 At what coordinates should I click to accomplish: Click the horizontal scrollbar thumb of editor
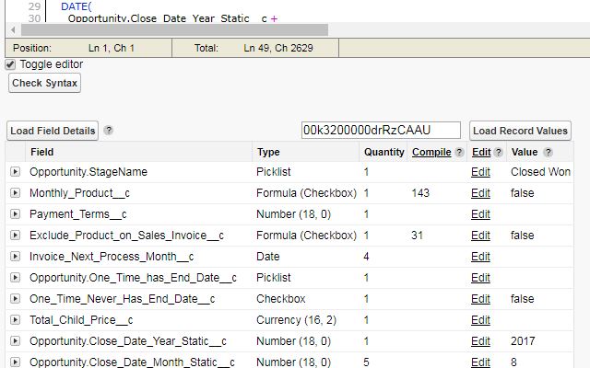click(x=174, y=29)
